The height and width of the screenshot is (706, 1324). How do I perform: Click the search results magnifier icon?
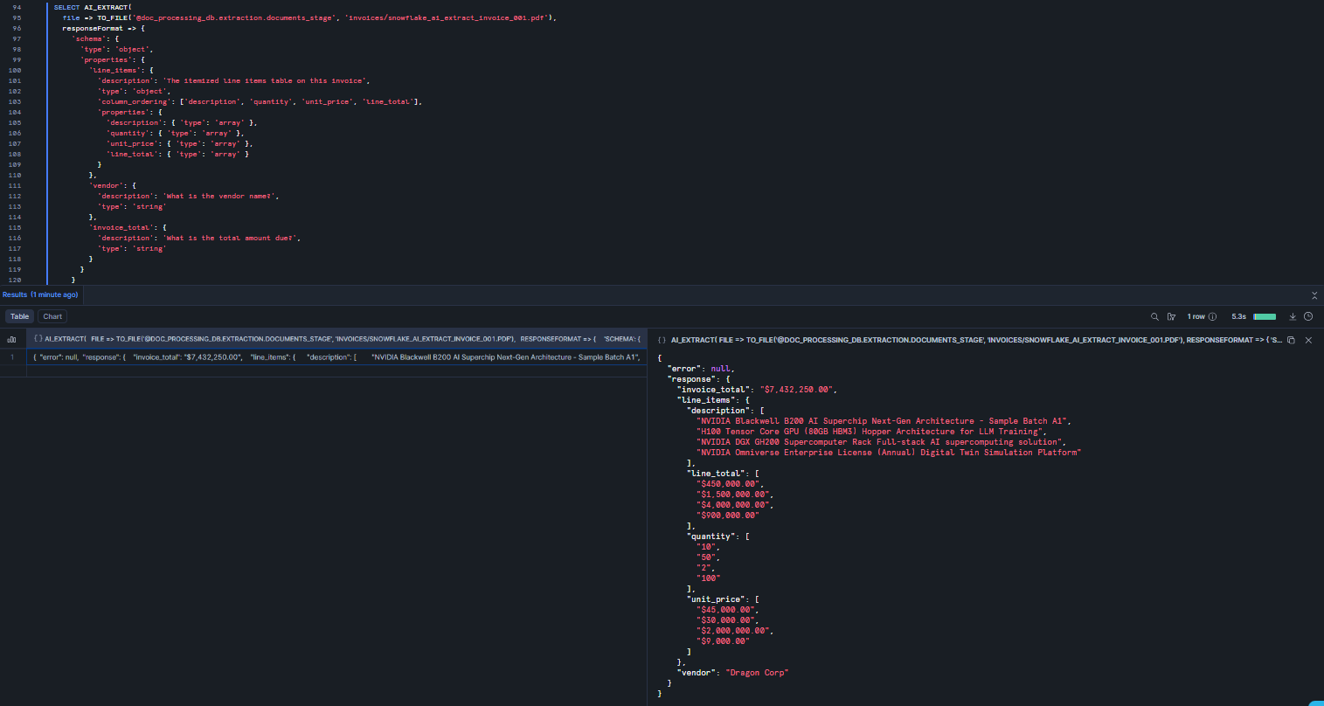coord(1154,316)
